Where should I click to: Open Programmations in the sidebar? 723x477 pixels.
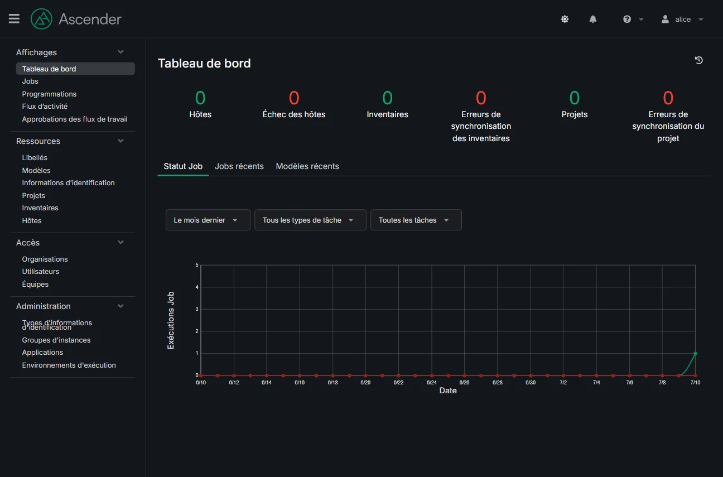pos(49,94)
